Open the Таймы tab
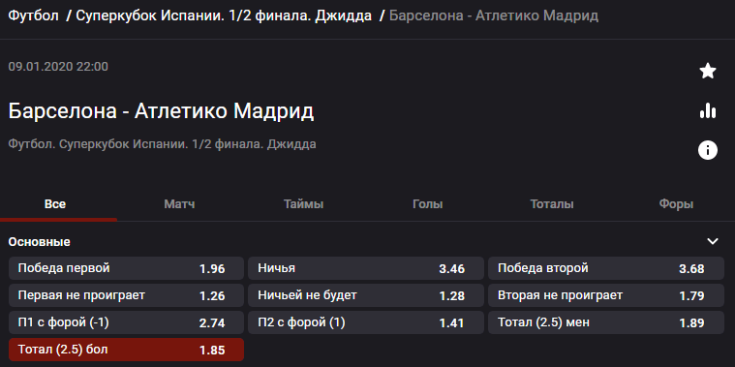The width and height of the screenshot is (735, 367). point(303,204)
